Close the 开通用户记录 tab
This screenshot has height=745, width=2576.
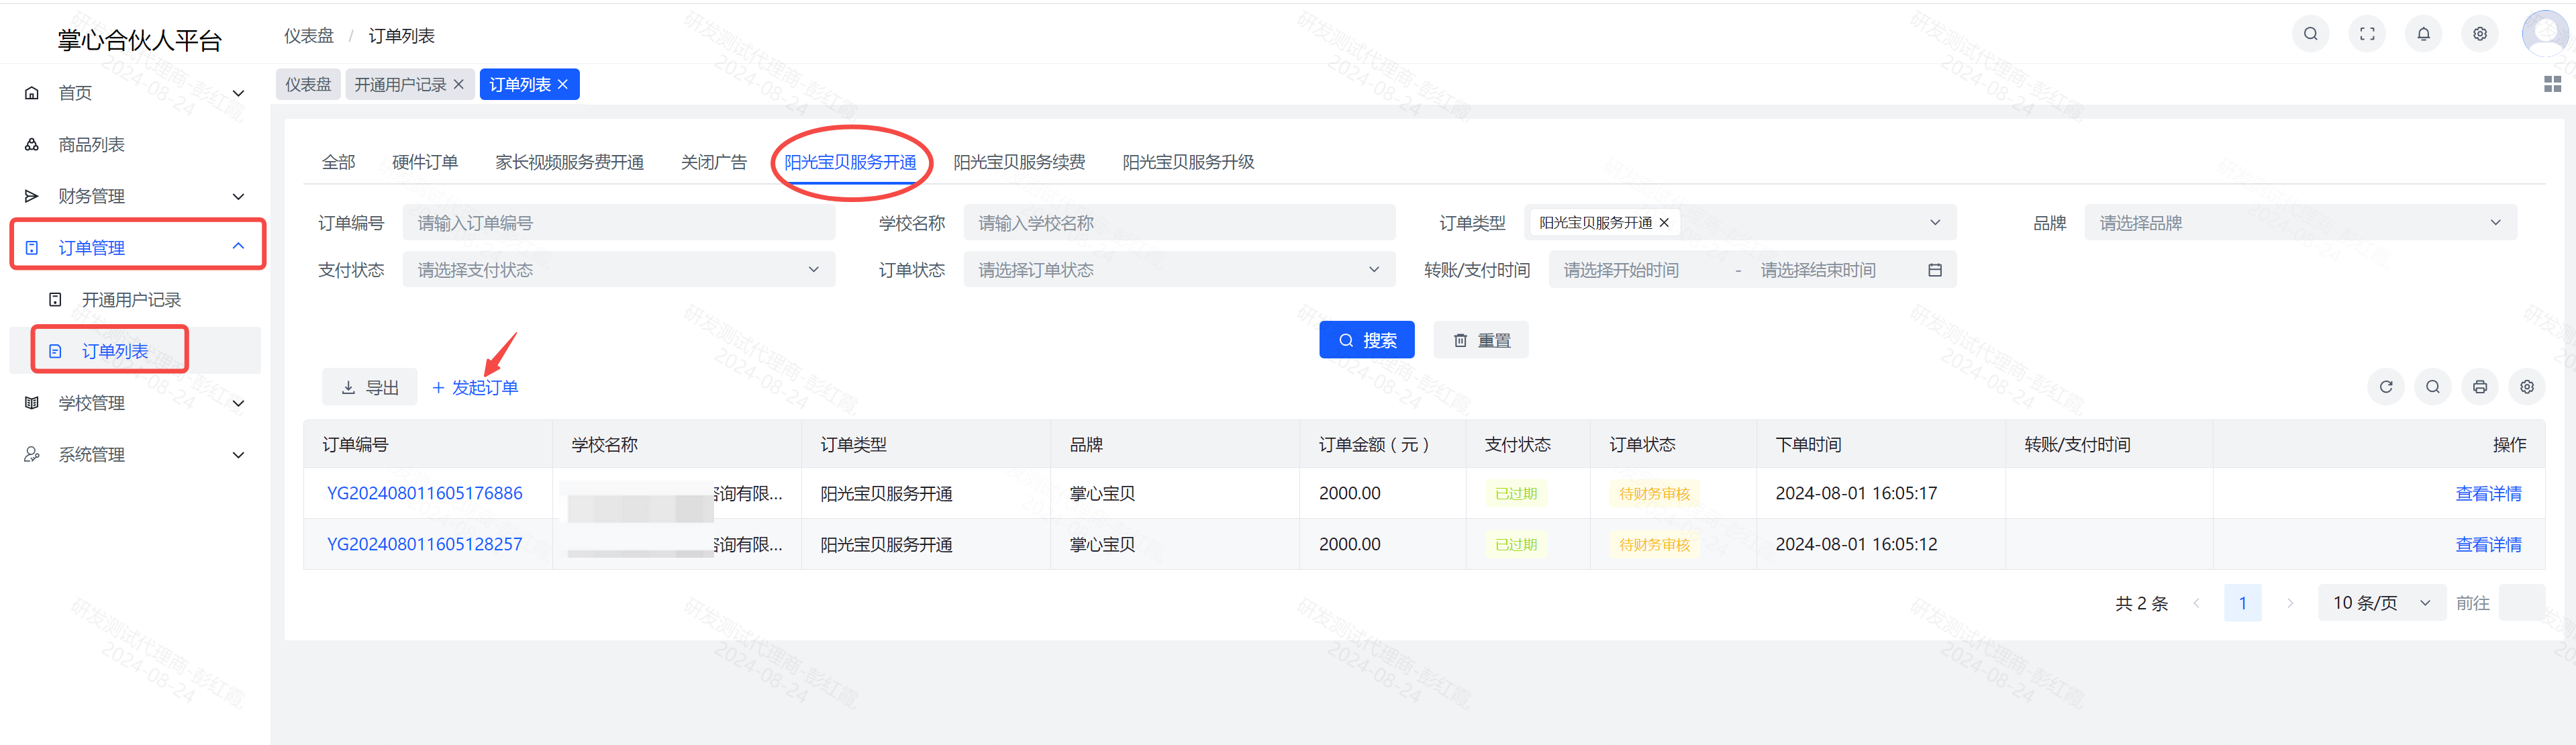[x=459, y=85]
